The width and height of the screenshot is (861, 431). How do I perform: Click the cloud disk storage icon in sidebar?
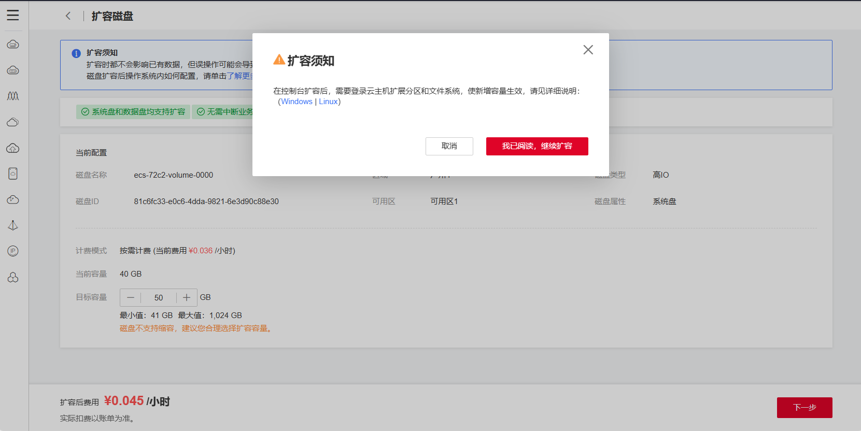pyautogui.click(x=13, y=174)
